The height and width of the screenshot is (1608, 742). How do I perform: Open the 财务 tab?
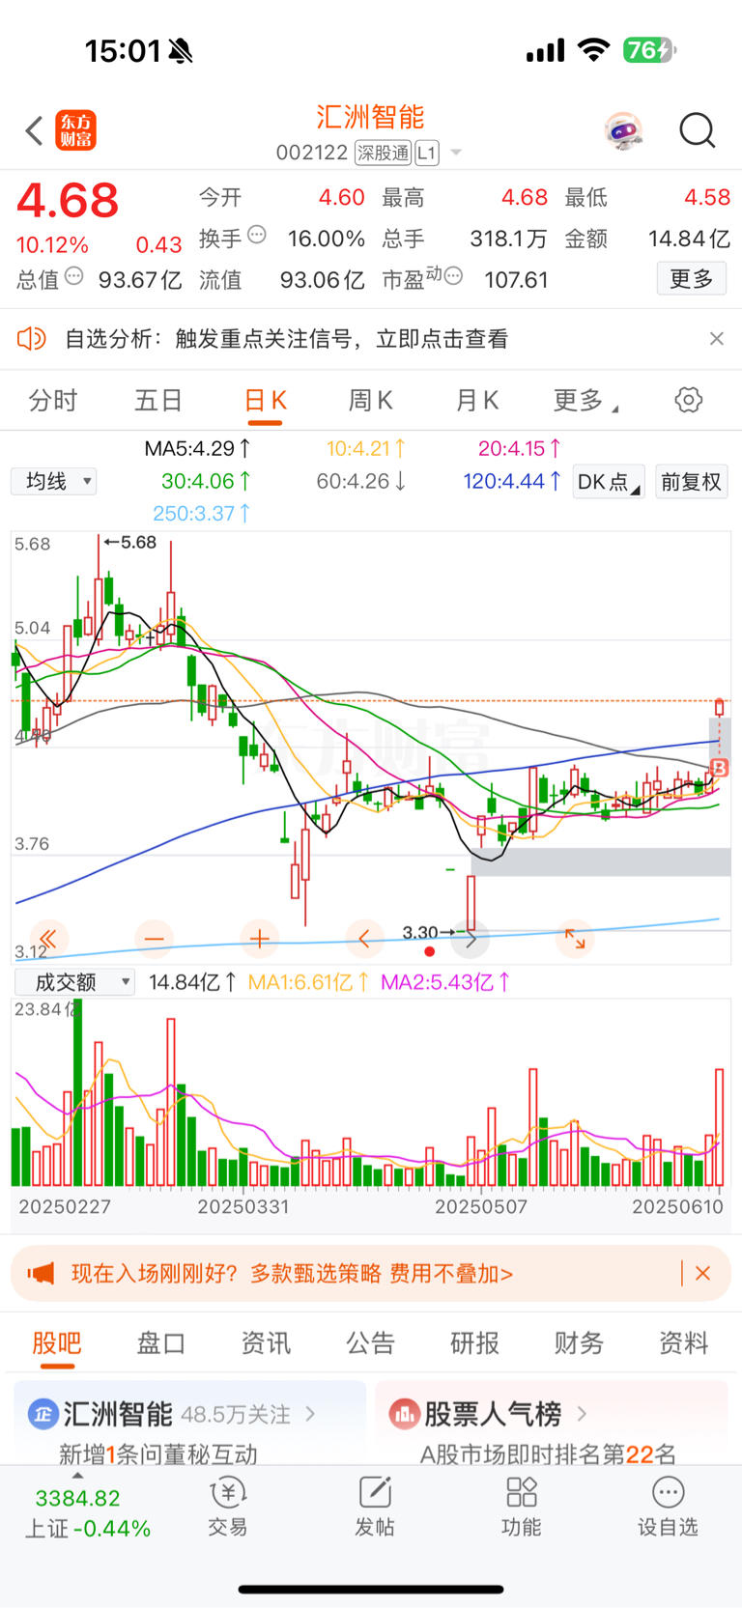tap(579, 1342)
